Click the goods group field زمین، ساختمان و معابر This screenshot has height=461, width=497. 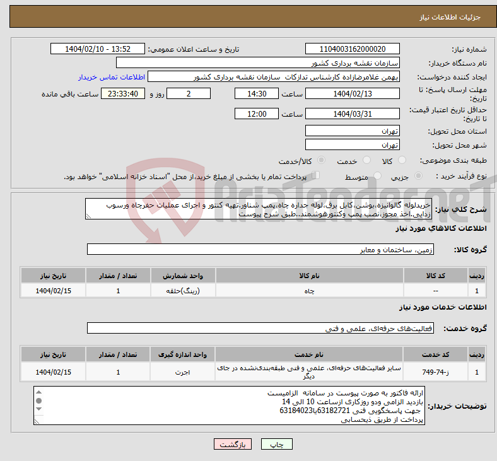tap(260, 249)
